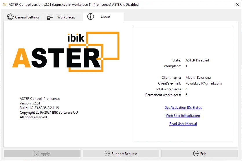Click the ASTER app icon in title bar

tap(4, 5)
